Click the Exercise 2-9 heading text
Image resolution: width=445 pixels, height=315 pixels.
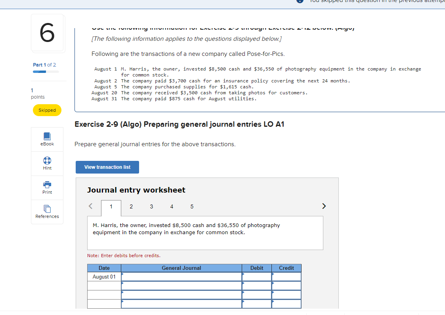(x=180, y=124)
